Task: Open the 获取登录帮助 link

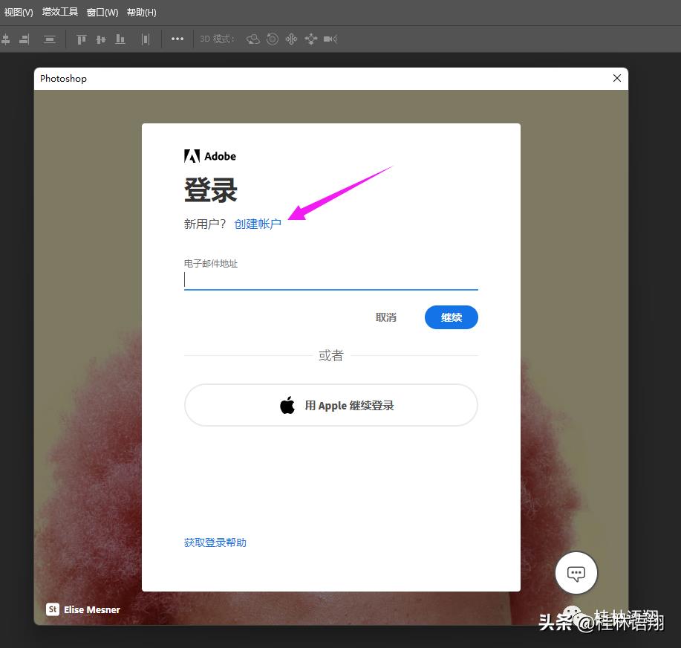Action: 215,542
